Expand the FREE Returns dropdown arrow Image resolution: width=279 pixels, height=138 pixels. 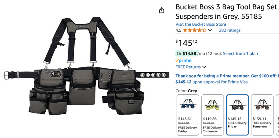pos(204,67)
